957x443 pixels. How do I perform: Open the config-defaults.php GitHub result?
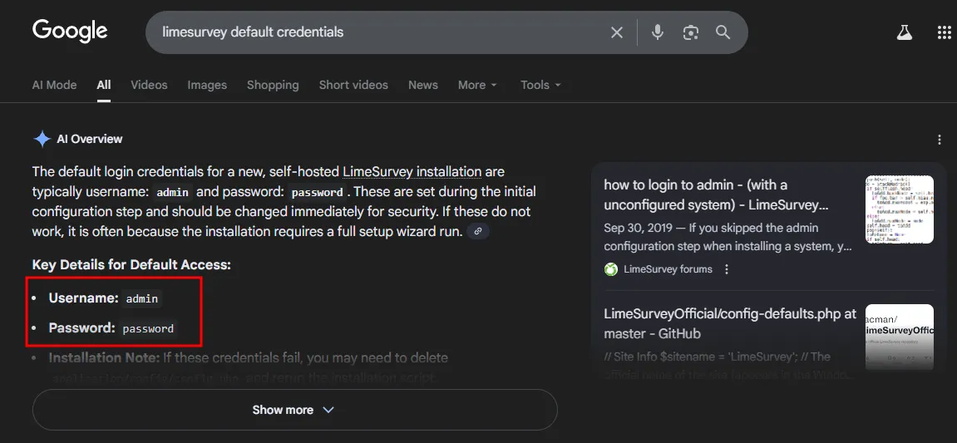point(729,323)
